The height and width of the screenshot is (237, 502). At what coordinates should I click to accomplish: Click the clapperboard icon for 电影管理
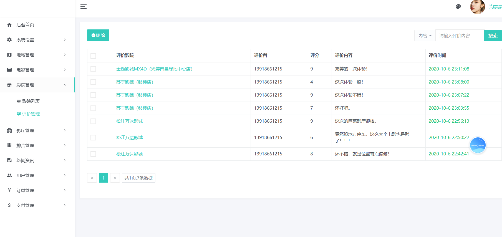9,70
